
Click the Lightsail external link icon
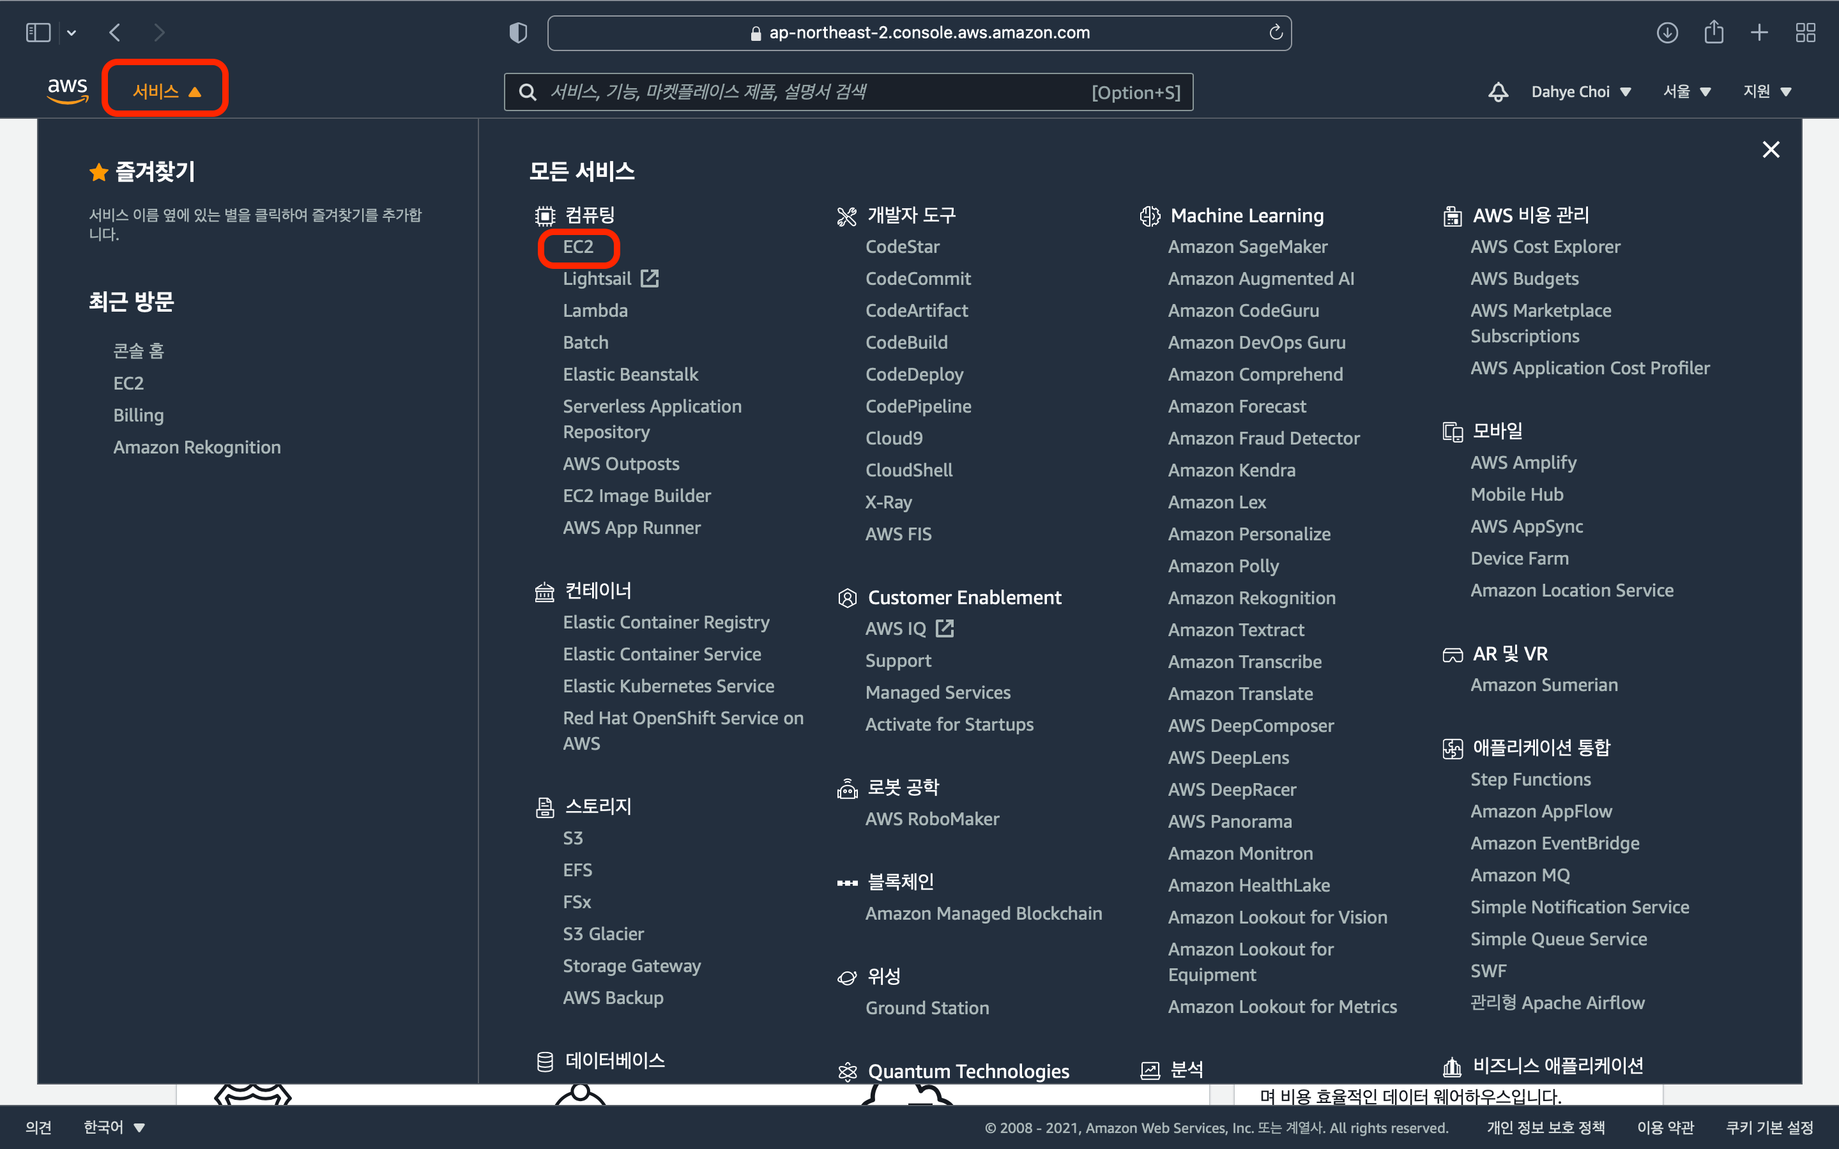coord(650,278)
